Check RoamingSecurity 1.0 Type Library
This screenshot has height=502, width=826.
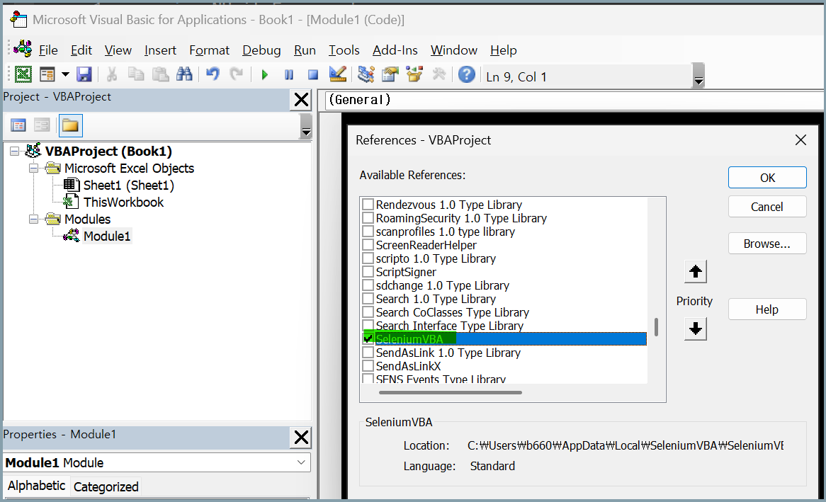(368, 218)
